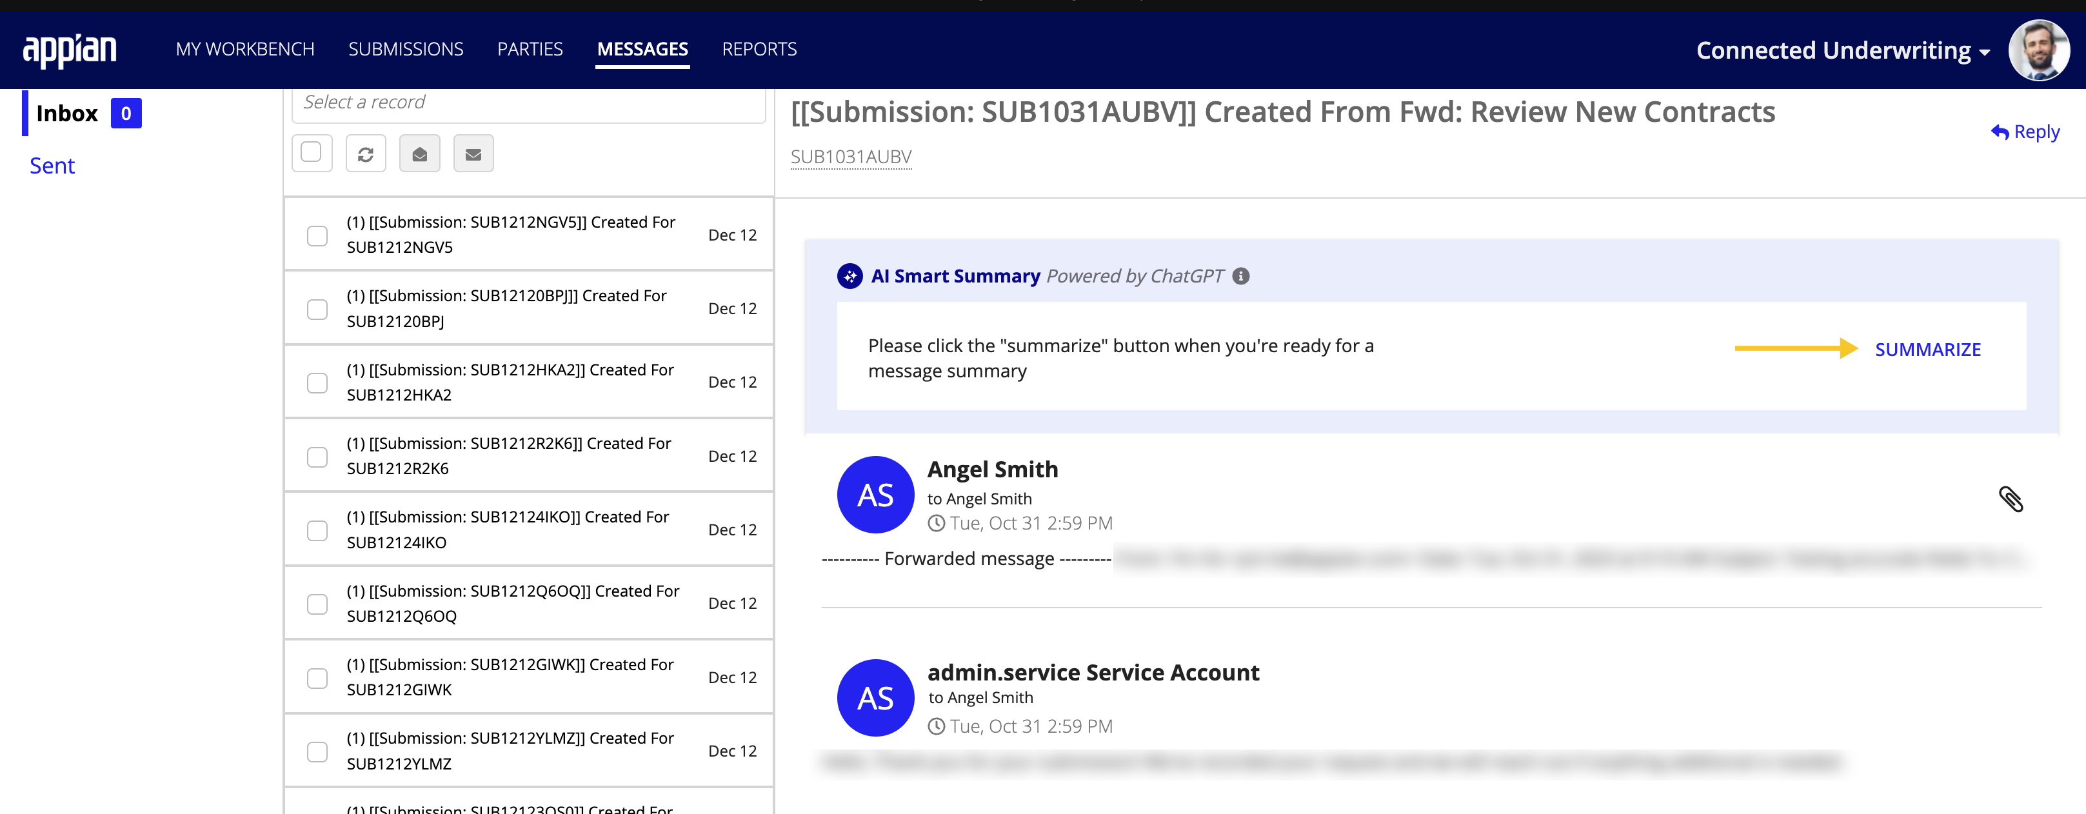Click the mark as unread envelope icon
This screenshot has width=2086, height=814.
[x=473, y=154]
